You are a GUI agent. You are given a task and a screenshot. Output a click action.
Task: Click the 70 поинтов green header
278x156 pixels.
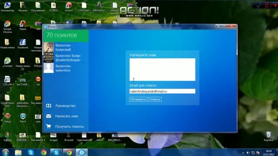tap(66, 36)
